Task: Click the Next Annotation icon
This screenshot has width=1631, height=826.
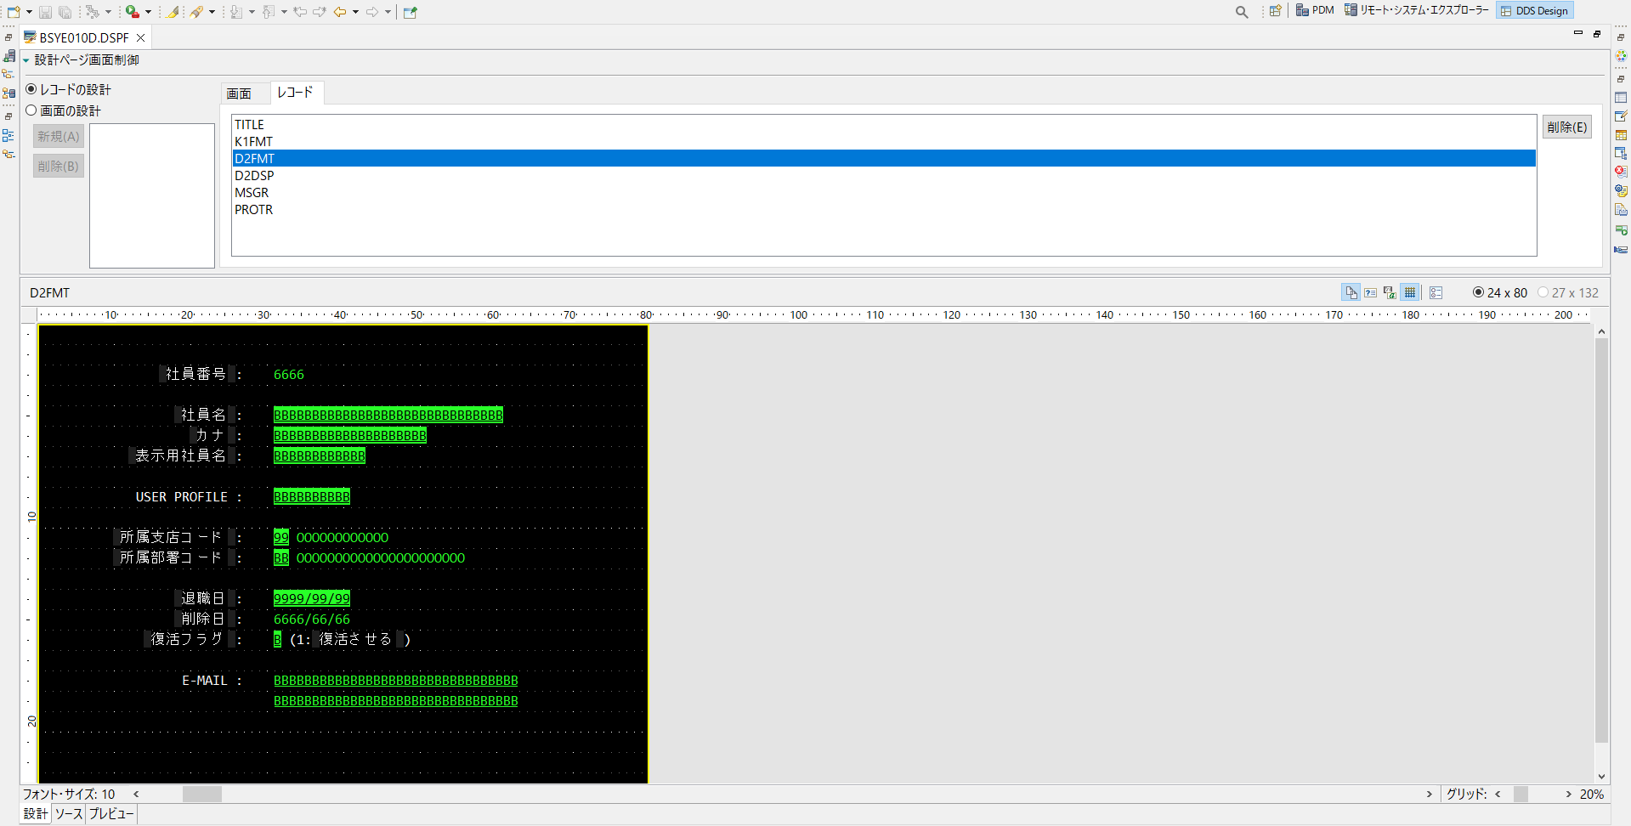Action: click(x=236, y=12)
